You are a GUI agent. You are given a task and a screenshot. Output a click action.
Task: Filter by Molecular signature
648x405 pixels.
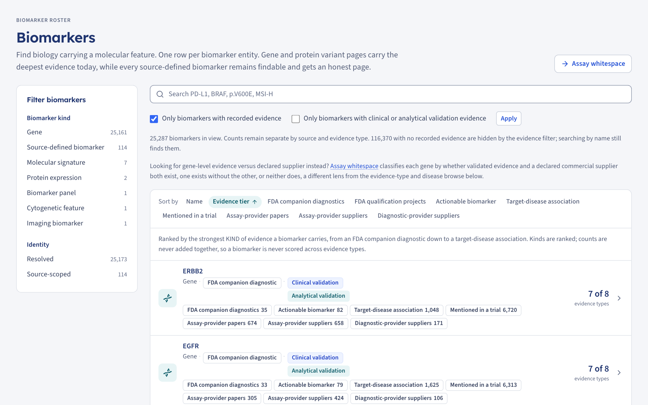pos(77,163)
